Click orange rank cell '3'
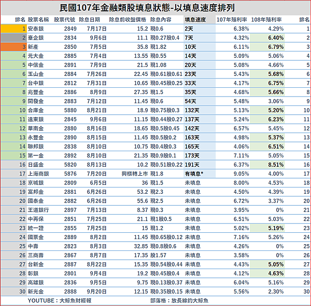 [x=13, y=47]
